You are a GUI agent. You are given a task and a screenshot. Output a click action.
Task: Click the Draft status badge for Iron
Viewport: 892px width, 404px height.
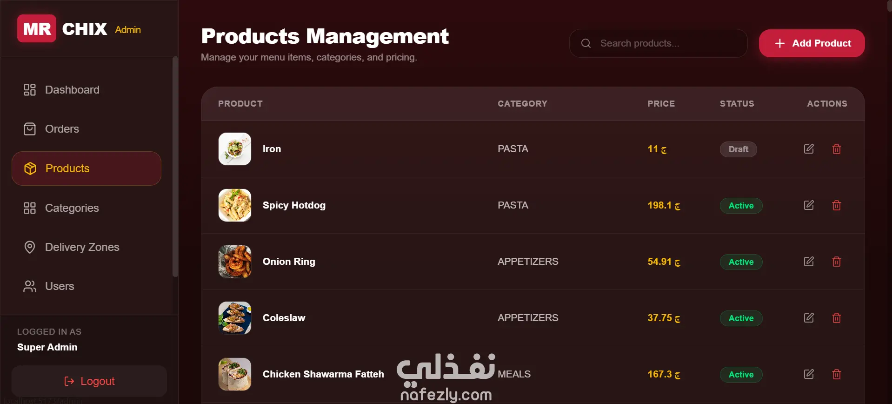[x=738, y=149]
